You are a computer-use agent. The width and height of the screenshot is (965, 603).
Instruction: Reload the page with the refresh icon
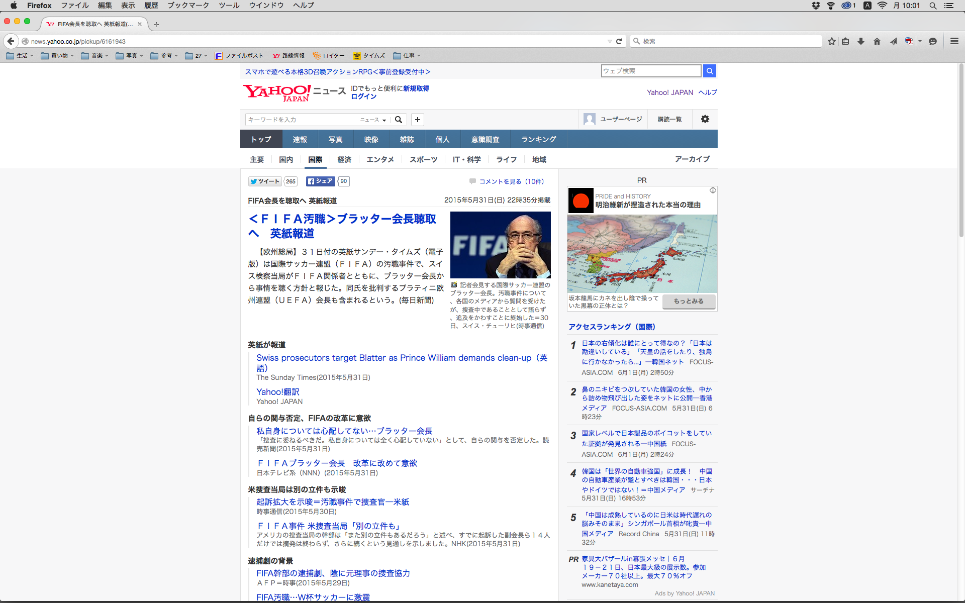[x=619, y=41]
